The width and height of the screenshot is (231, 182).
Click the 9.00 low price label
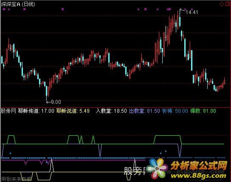pos(56,102)
